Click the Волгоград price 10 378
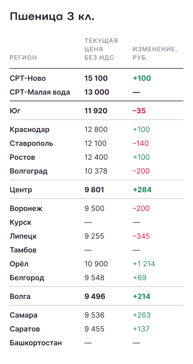The image size is (193, 364). pyautogui.click(x=96, y=171)
